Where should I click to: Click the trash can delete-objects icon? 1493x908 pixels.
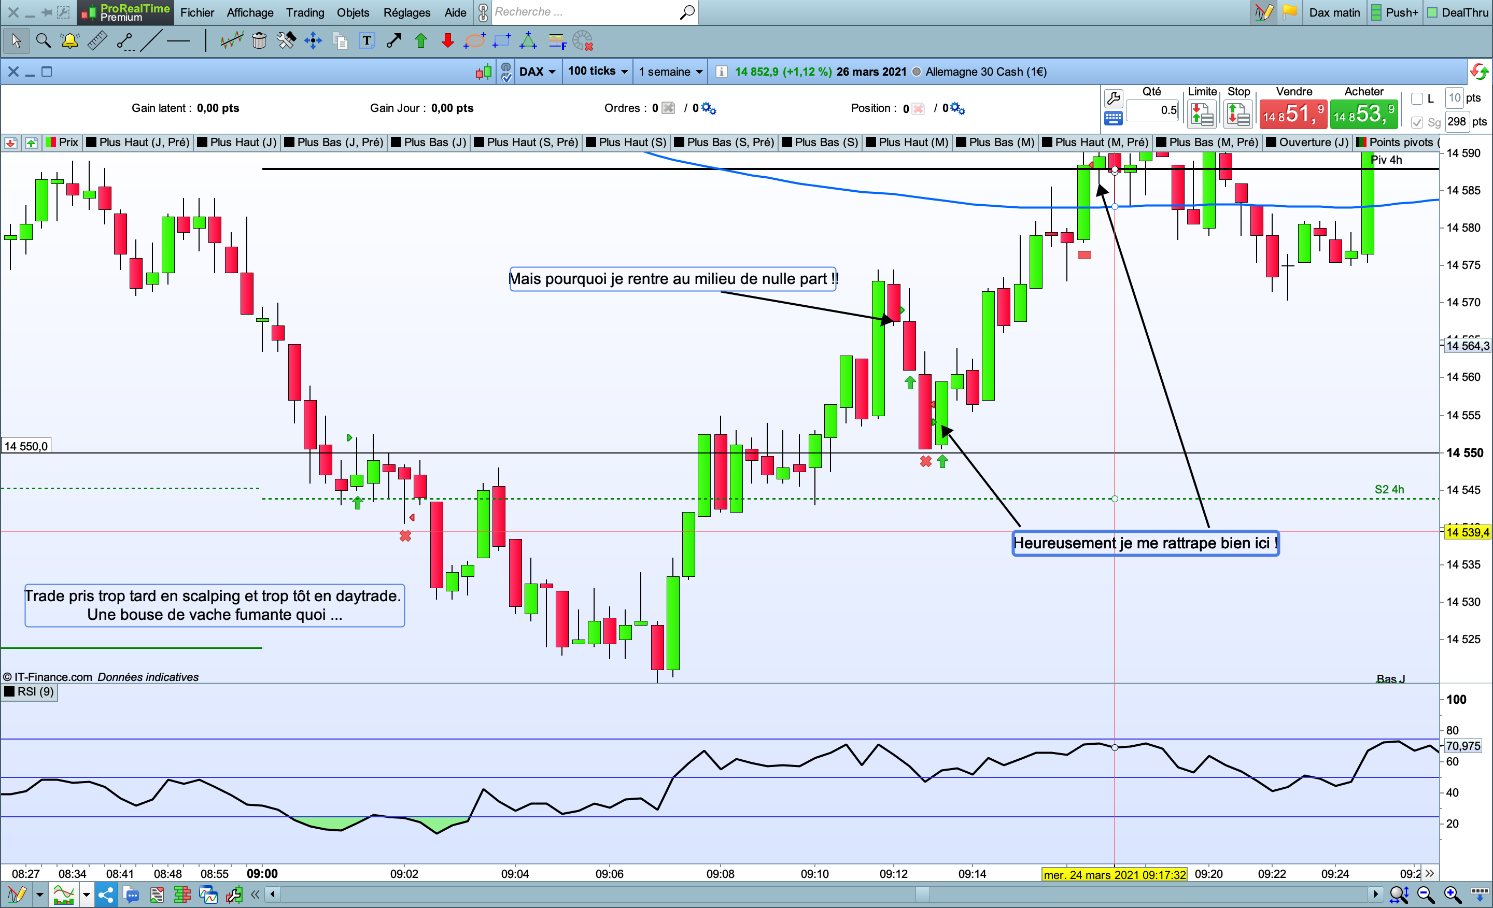click(259, 41)
